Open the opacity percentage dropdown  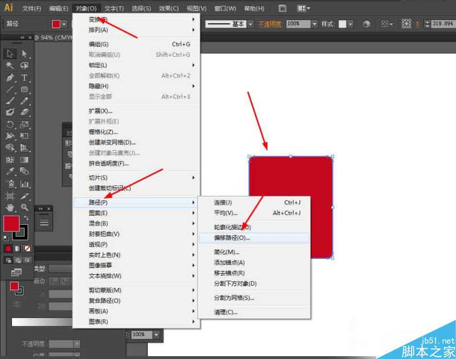point(314,24)
